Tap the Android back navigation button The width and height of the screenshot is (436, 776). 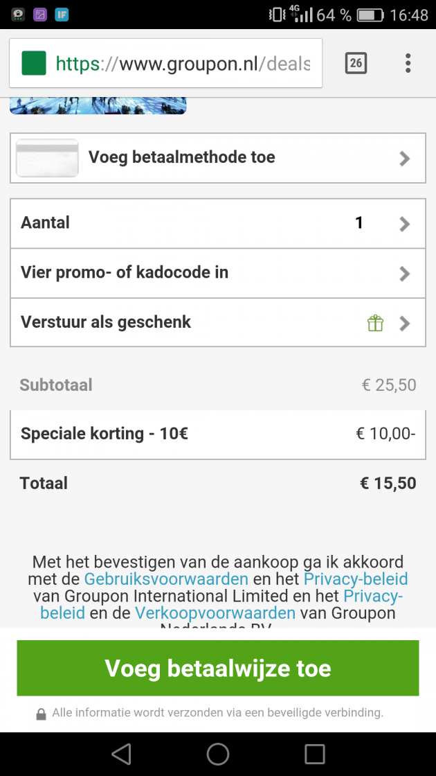121,755
